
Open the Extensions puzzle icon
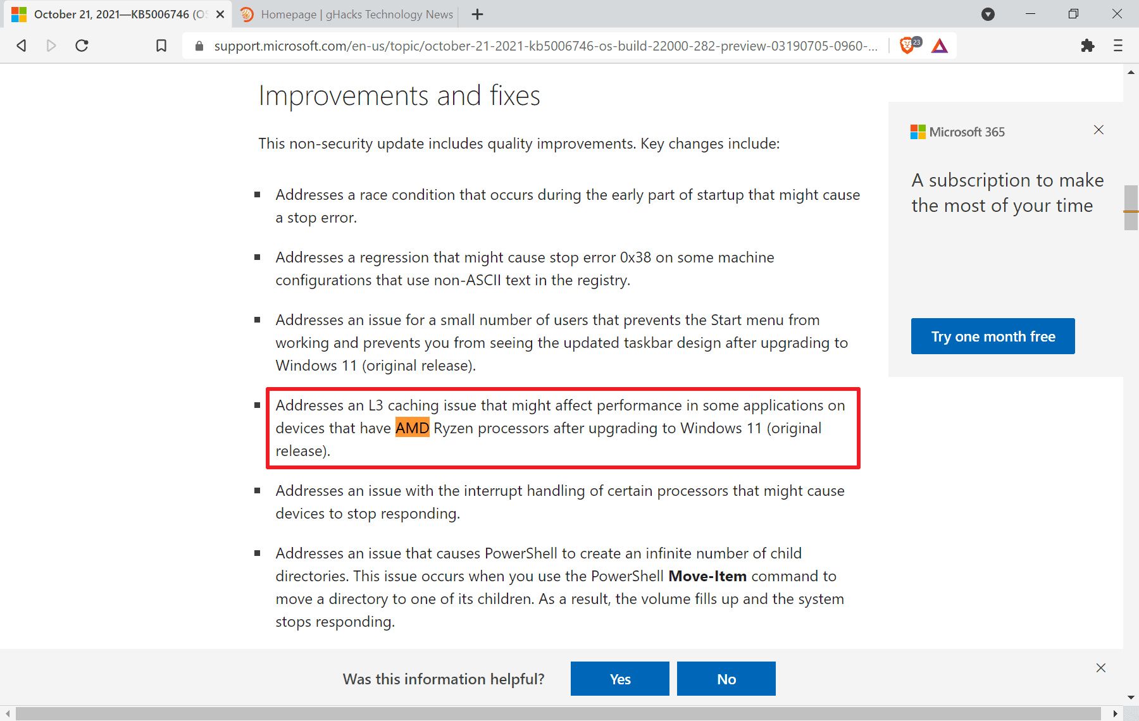[1088, 45]
